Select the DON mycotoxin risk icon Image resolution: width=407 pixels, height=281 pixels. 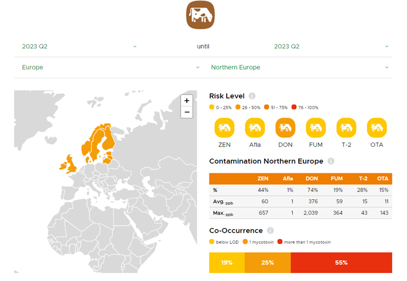[285, 128]
